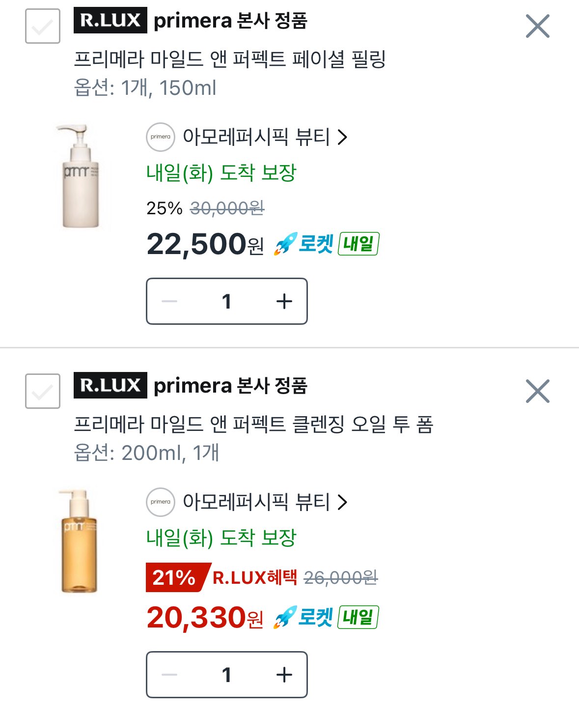This screenshot has width=579, height=713.
Task: Open the 마일드 앤 퍼펙트 페이셜 필링 product title
Action: pos(229,59)
